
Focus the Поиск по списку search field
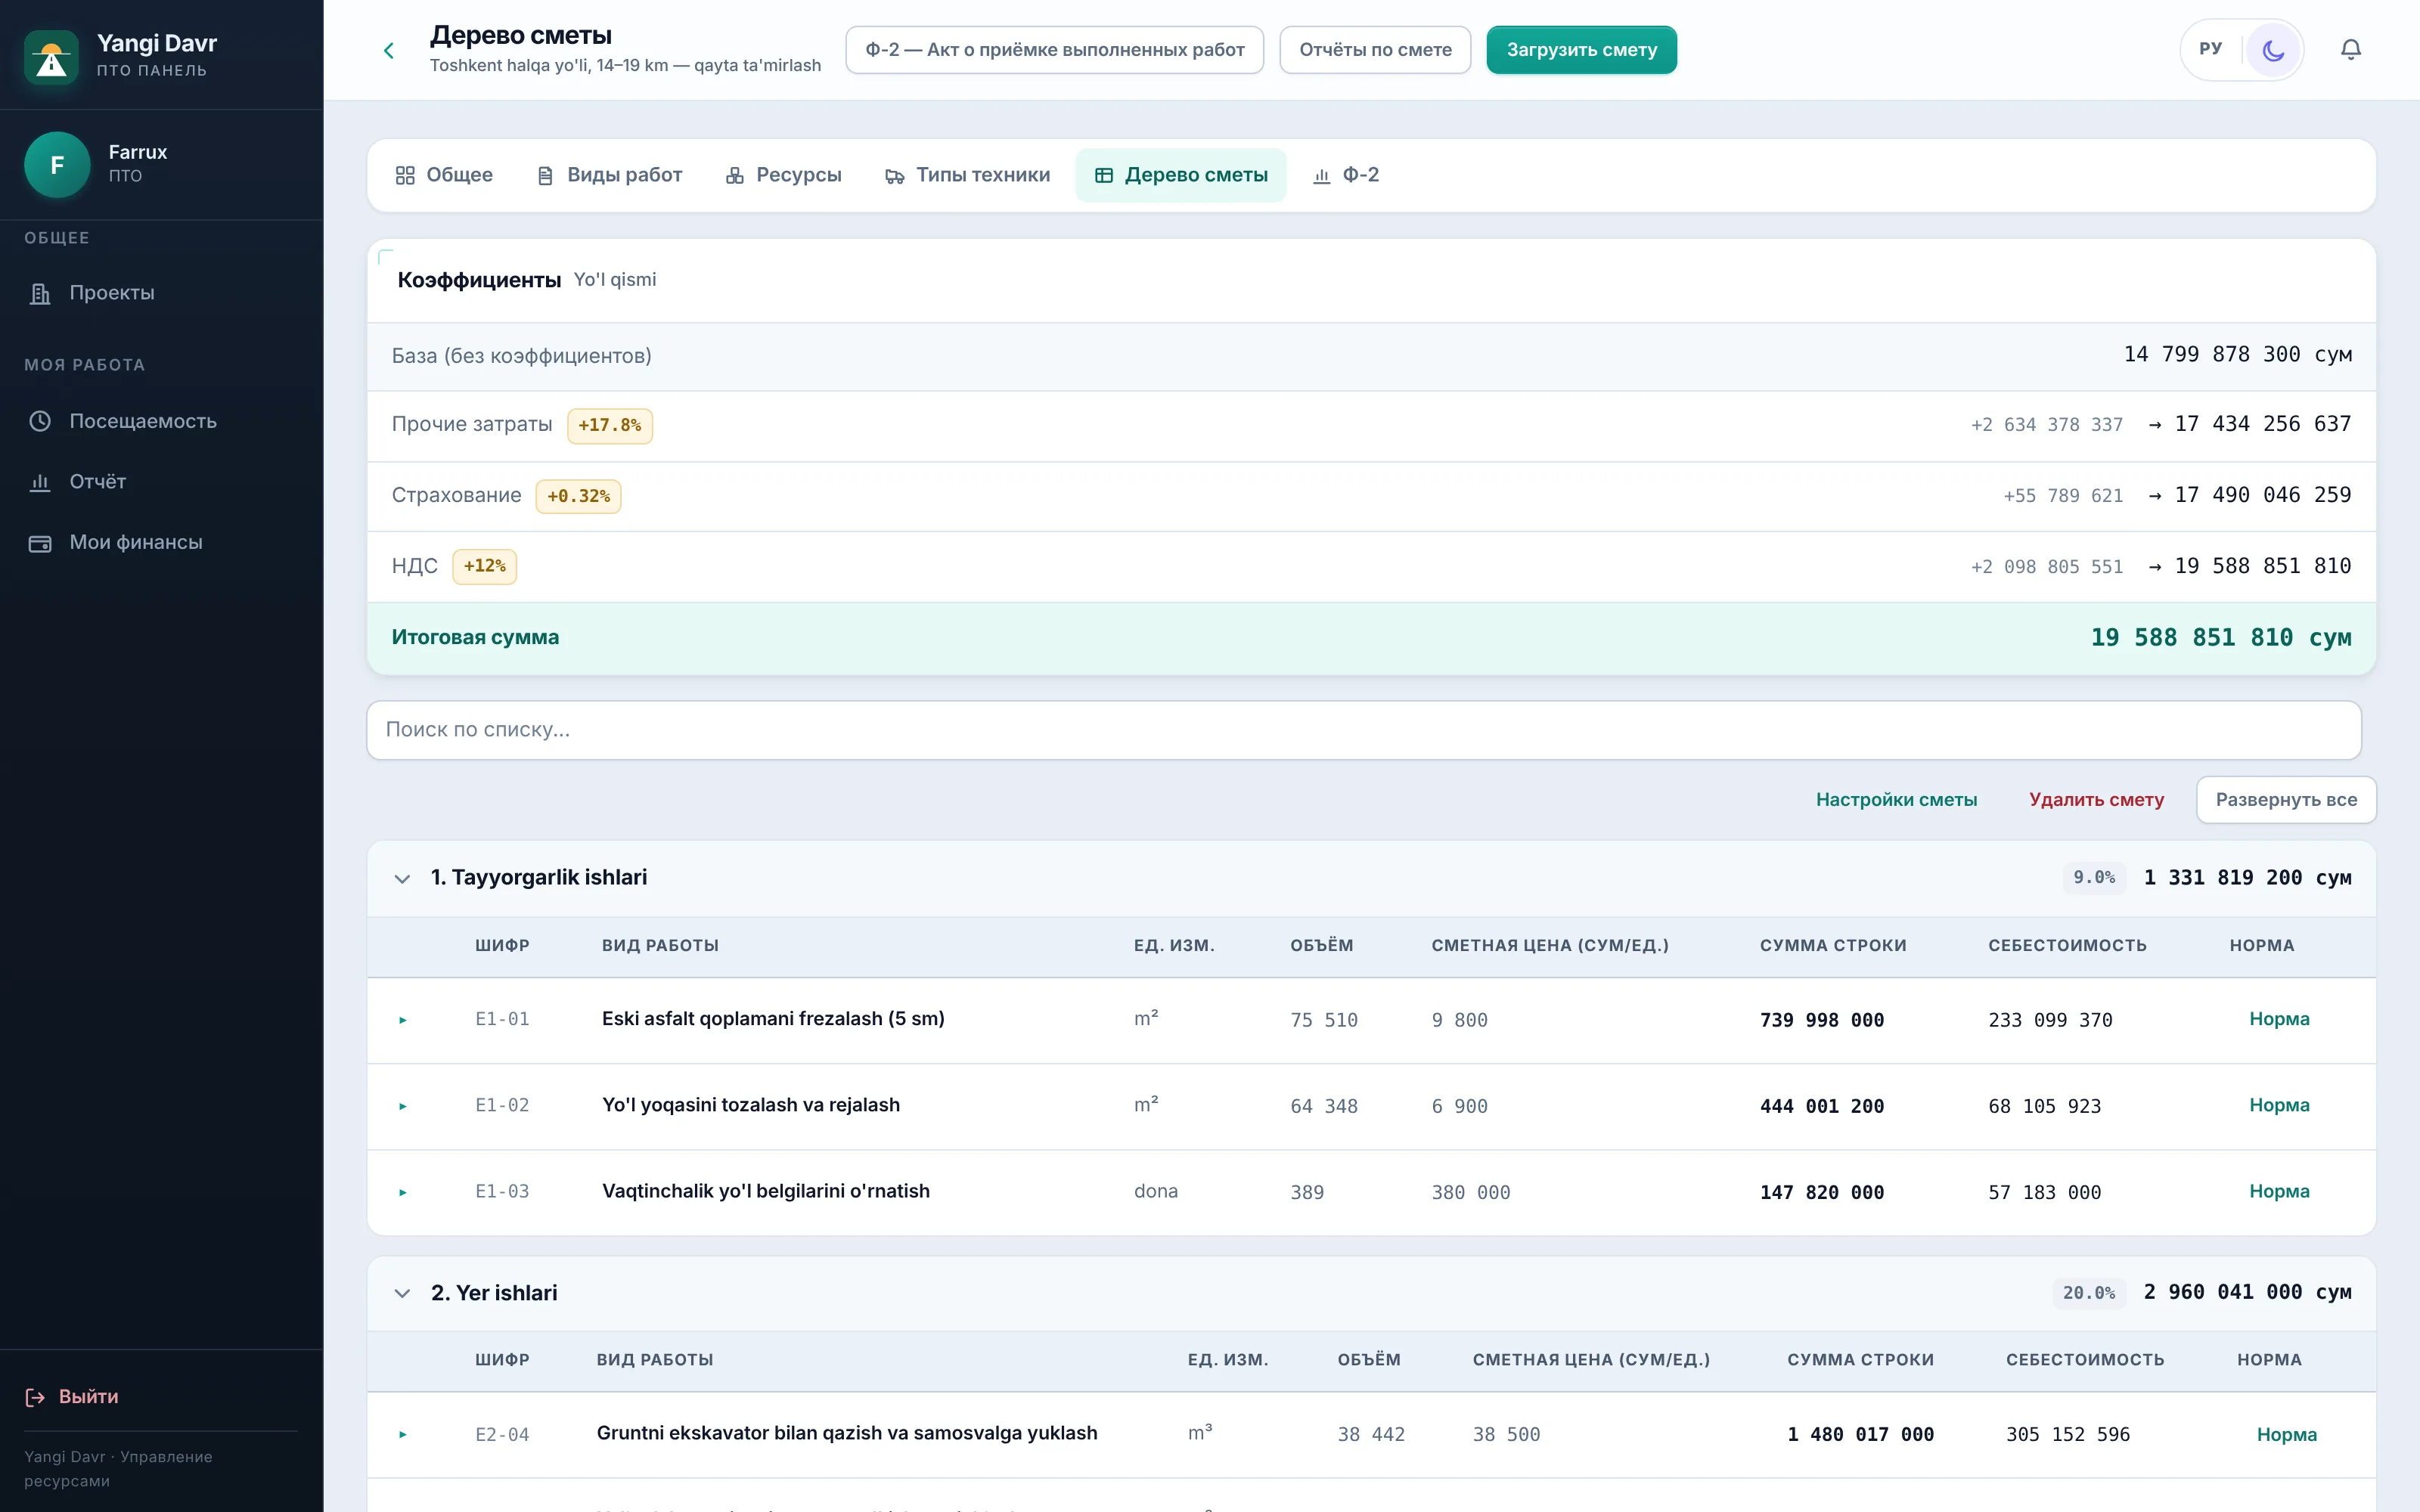pyautogui.click(x=1364, y=730)
